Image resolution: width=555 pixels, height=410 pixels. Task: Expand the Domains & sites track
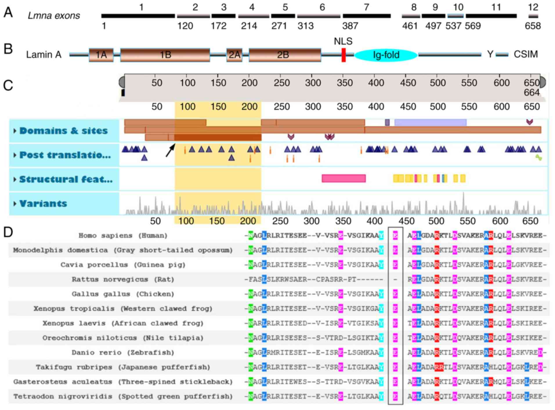15,131
